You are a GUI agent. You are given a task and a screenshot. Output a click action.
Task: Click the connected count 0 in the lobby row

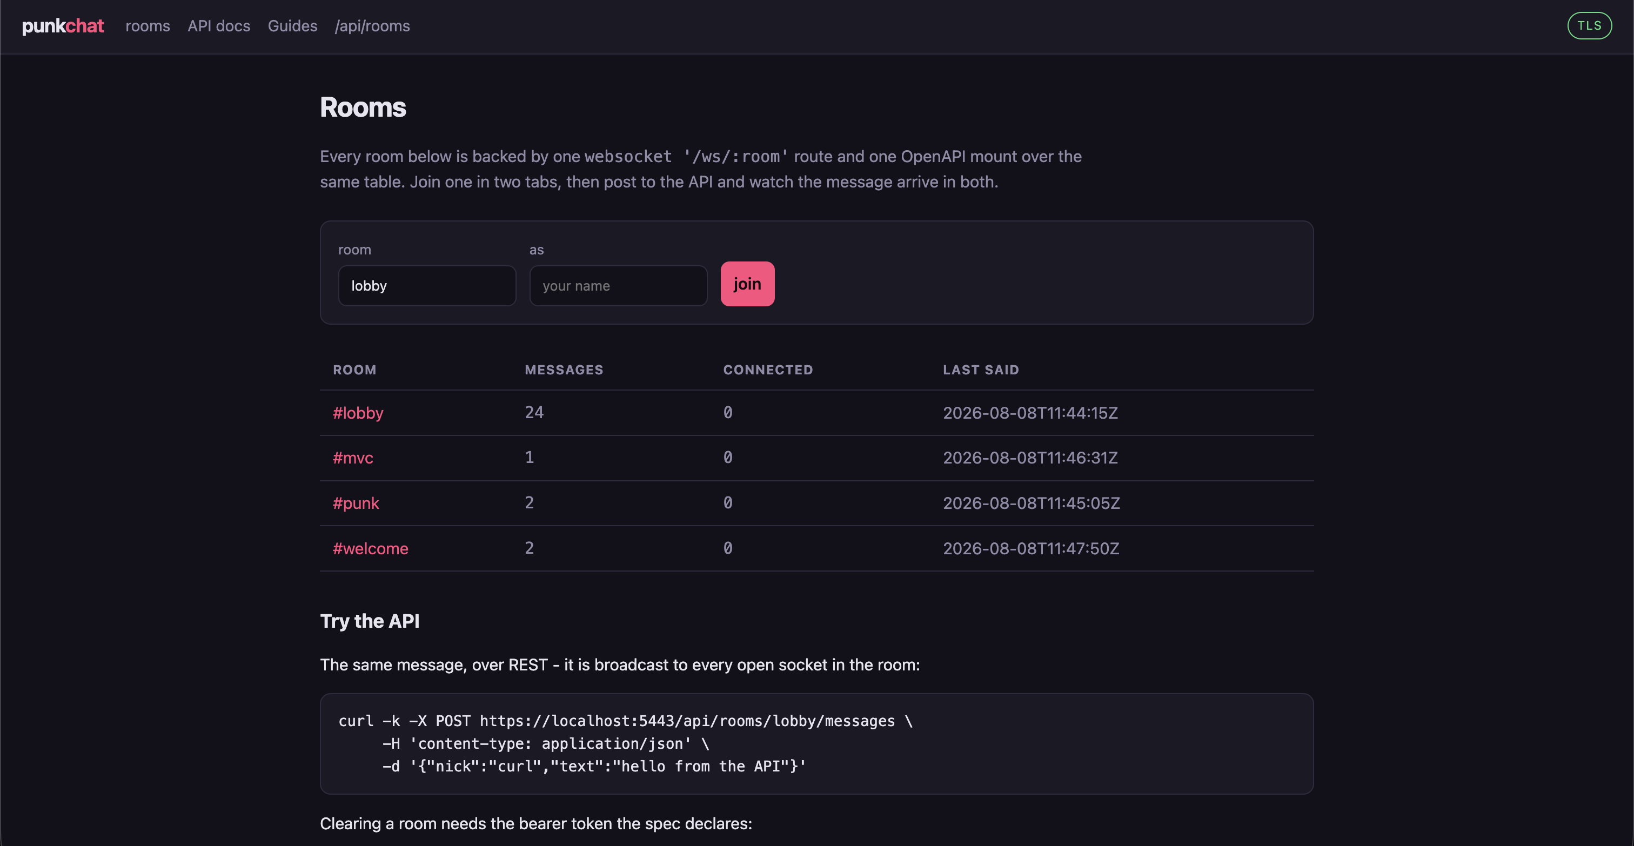pos(728,413)
